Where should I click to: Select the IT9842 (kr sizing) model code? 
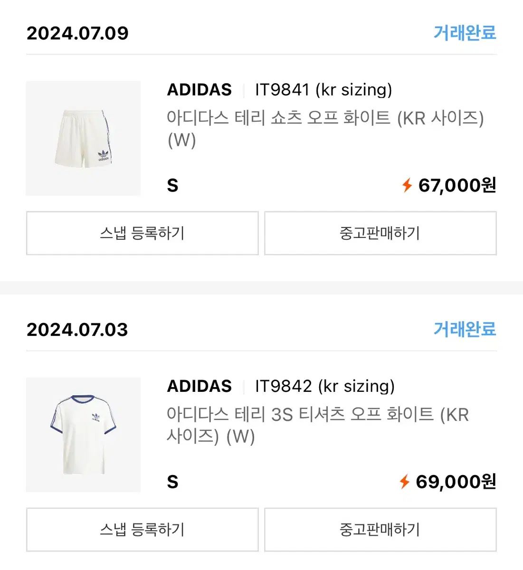coord(325,386)
